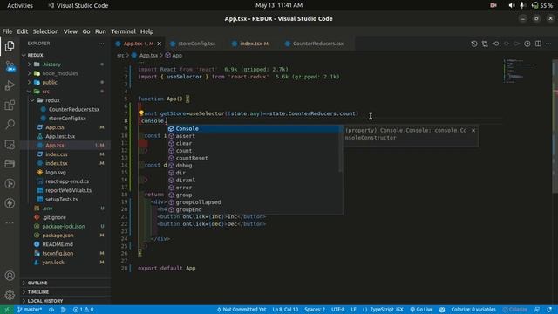Open the File menu
558x314 pixels.
(7, 31)
